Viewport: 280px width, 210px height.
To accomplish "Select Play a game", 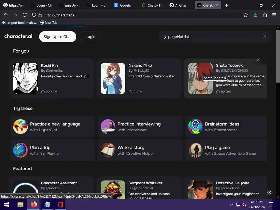I will tap(226, 150).
